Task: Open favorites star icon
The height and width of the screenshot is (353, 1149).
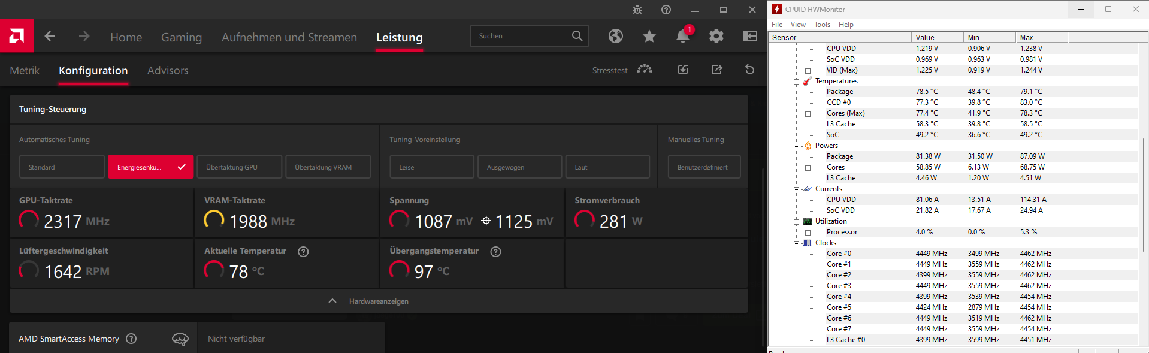Action: [x=649, y=36]
